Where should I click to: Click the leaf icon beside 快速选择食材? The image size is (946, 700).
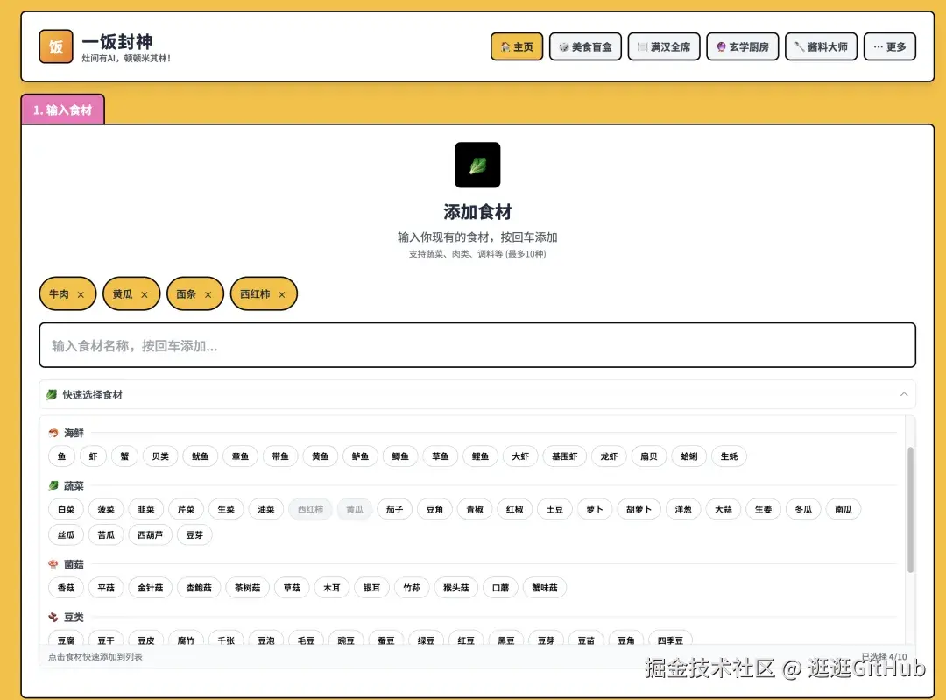tap(51, 393)
